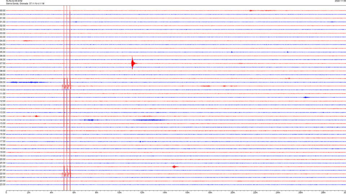Click the 00:00 time label

tap(3, 10)
